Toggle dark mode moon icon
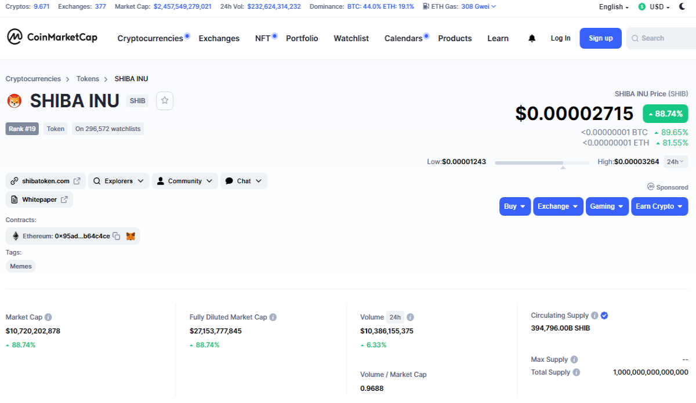696x403 pixels. pyautogui.click(x=683, y=6)
